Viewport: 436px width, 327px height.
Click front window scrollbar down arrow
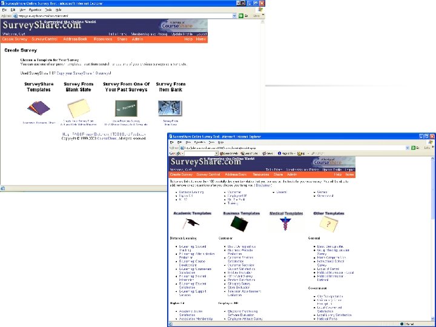click(433, 319)
